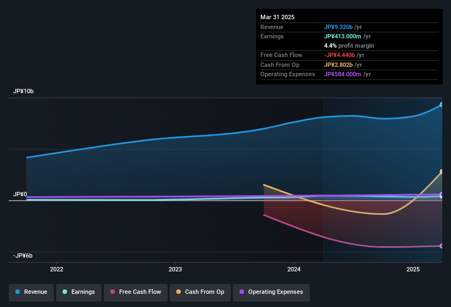Select the pink Free Cash Flow endpoint marker
The height and width of the screenshot is (307, 451).
coord(441,246)
